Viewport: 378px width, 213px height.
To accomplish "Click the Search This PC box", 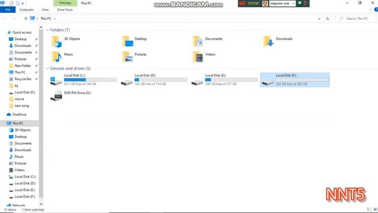I will coord(356,18).
